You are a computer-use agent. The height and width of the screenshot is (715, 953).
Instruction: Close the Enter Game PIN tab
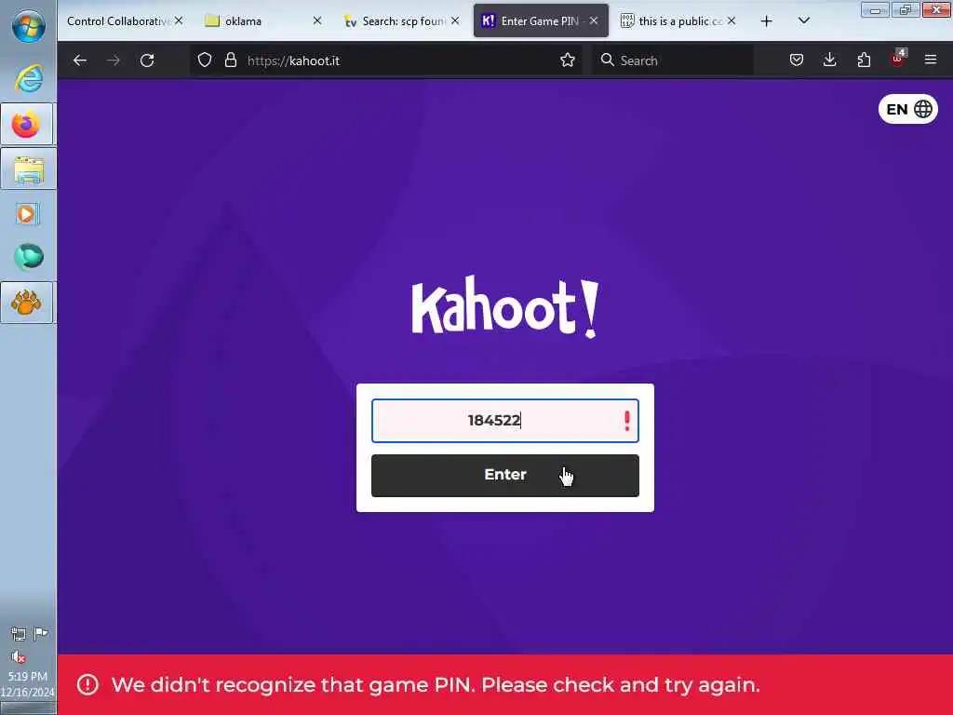click(x=594, y=20)
